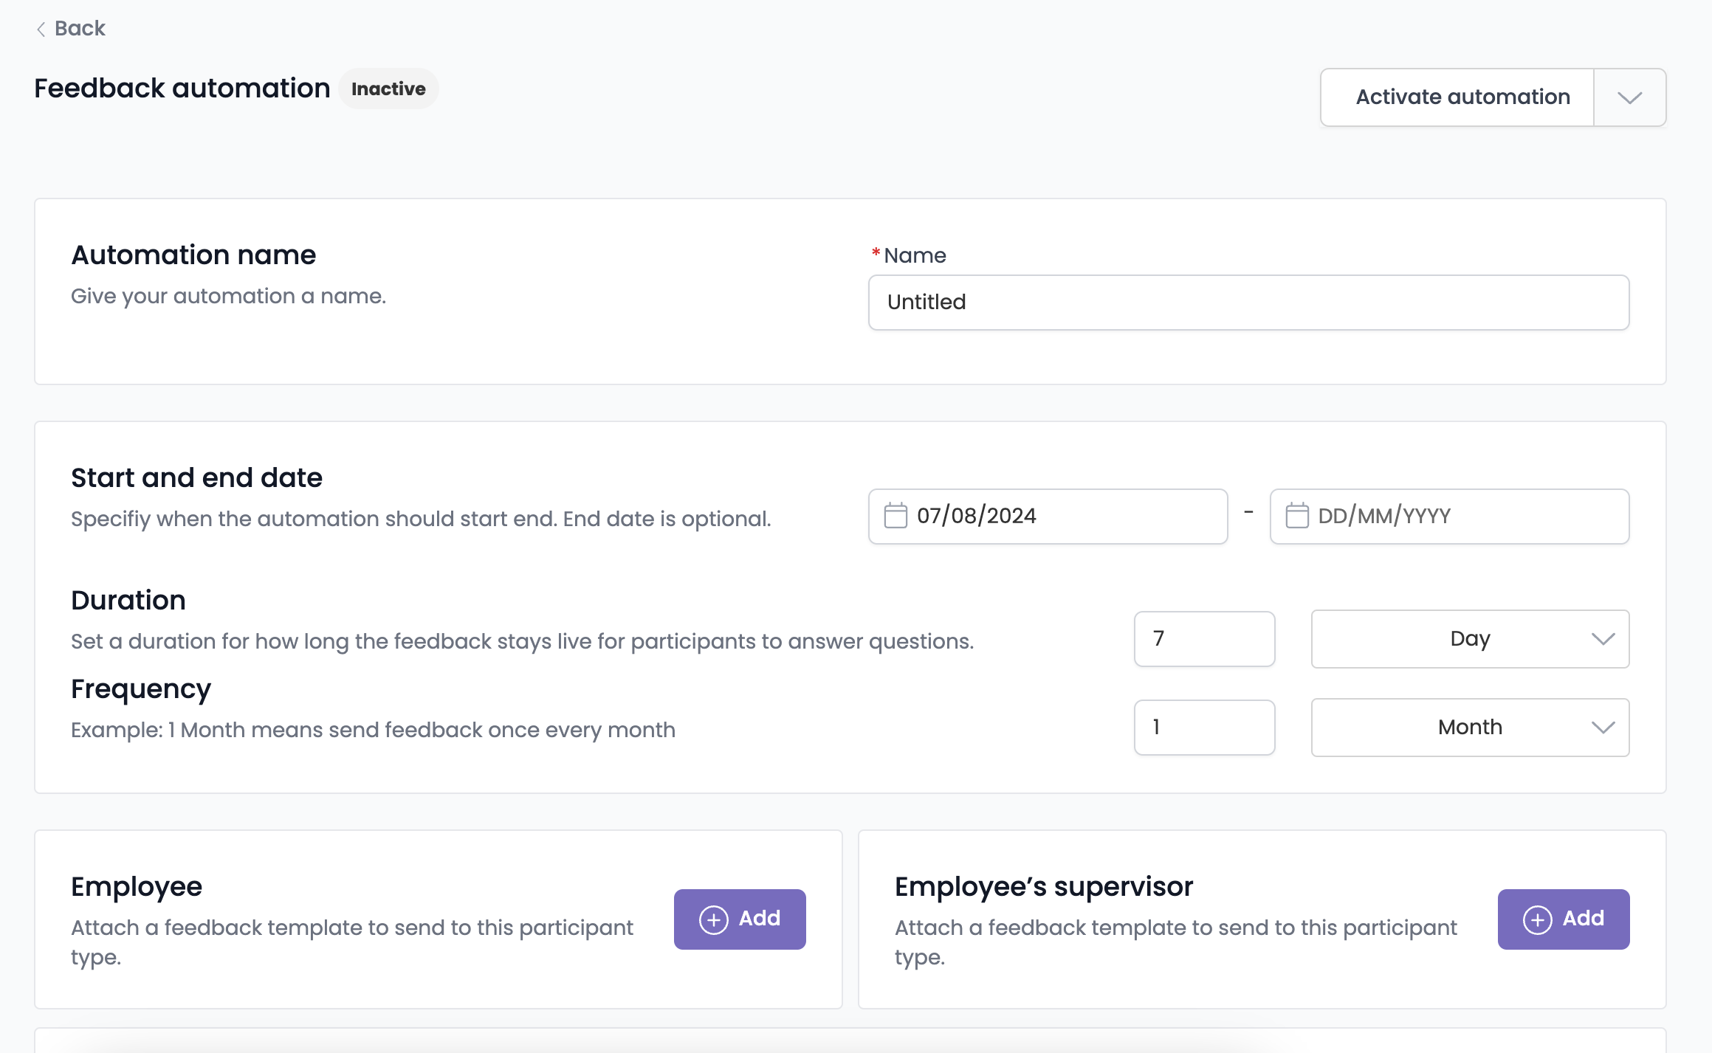This screenshot has height=1053, width=1712.
Task: Click the Automation name section heading
Action: pos(193,255)
